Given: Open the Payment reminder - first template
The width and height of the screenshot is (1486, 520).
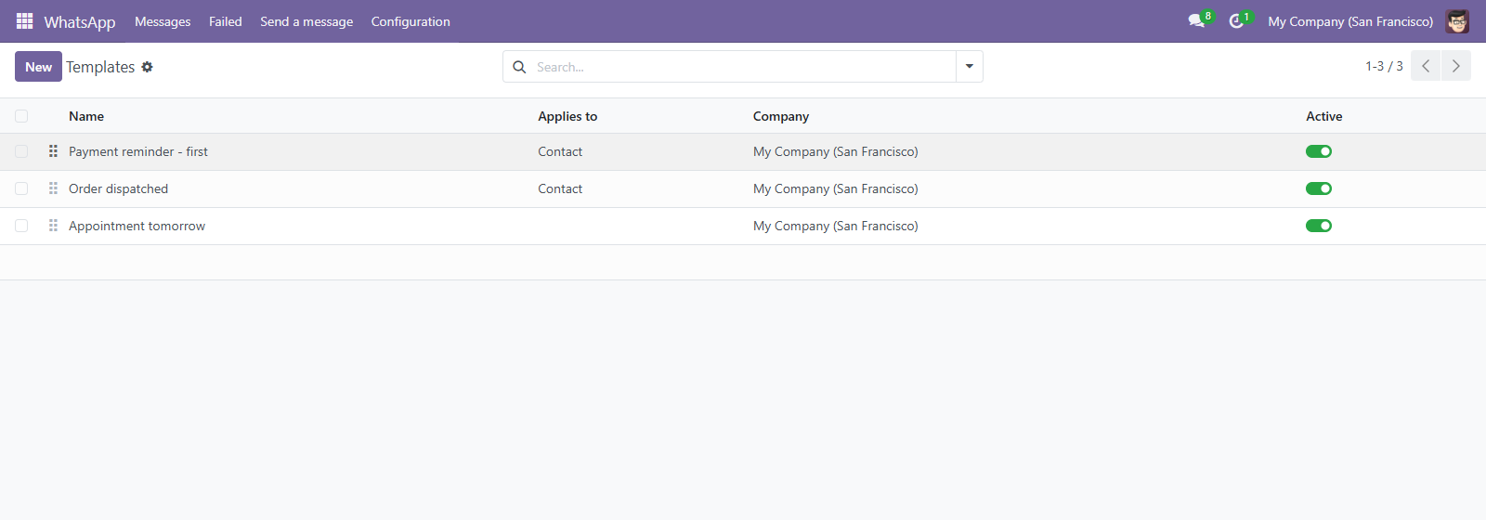Looking at the screenshot, I should (x=138, y=151).
